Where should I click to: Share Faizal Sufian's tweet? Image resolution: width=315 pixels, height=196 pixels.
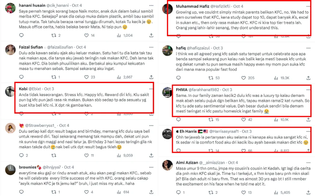coord(151,77)
